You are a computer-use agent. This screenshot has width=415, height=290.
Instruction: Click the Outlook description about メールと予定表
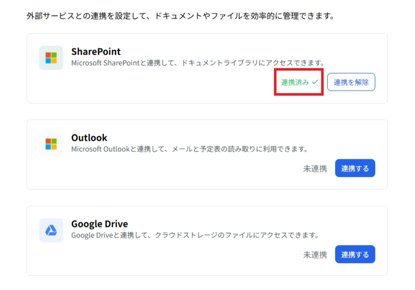(190, 149)
